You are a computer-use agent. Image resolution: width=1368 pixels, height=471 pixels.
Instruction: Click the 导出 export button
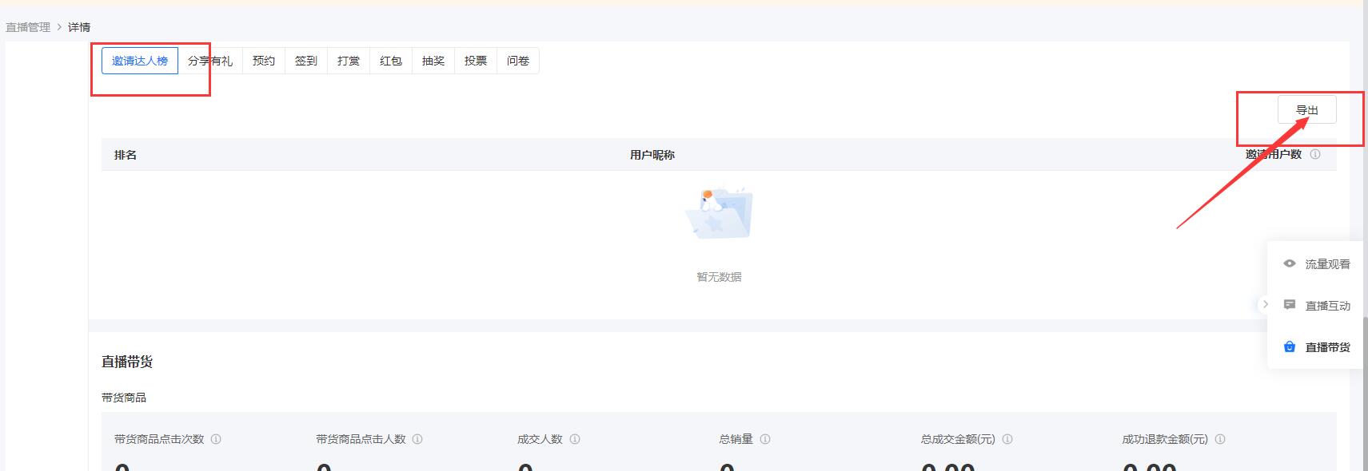[1306, 110]
